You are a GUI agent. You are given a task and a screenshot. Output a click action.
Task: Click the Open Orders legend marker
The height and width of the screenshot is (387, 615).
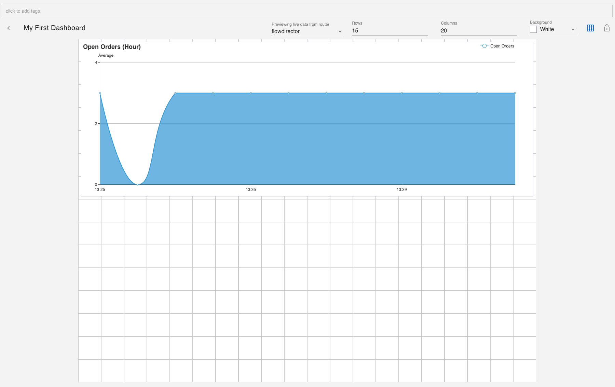pos(484,46)
